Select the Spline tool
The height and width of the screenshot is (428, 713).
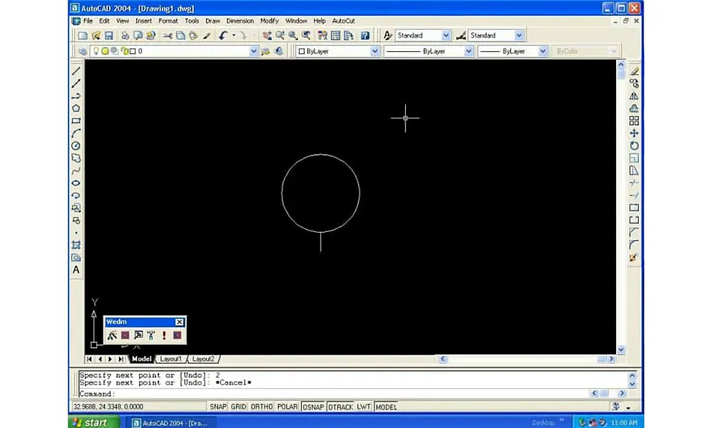tap(76, 170)
